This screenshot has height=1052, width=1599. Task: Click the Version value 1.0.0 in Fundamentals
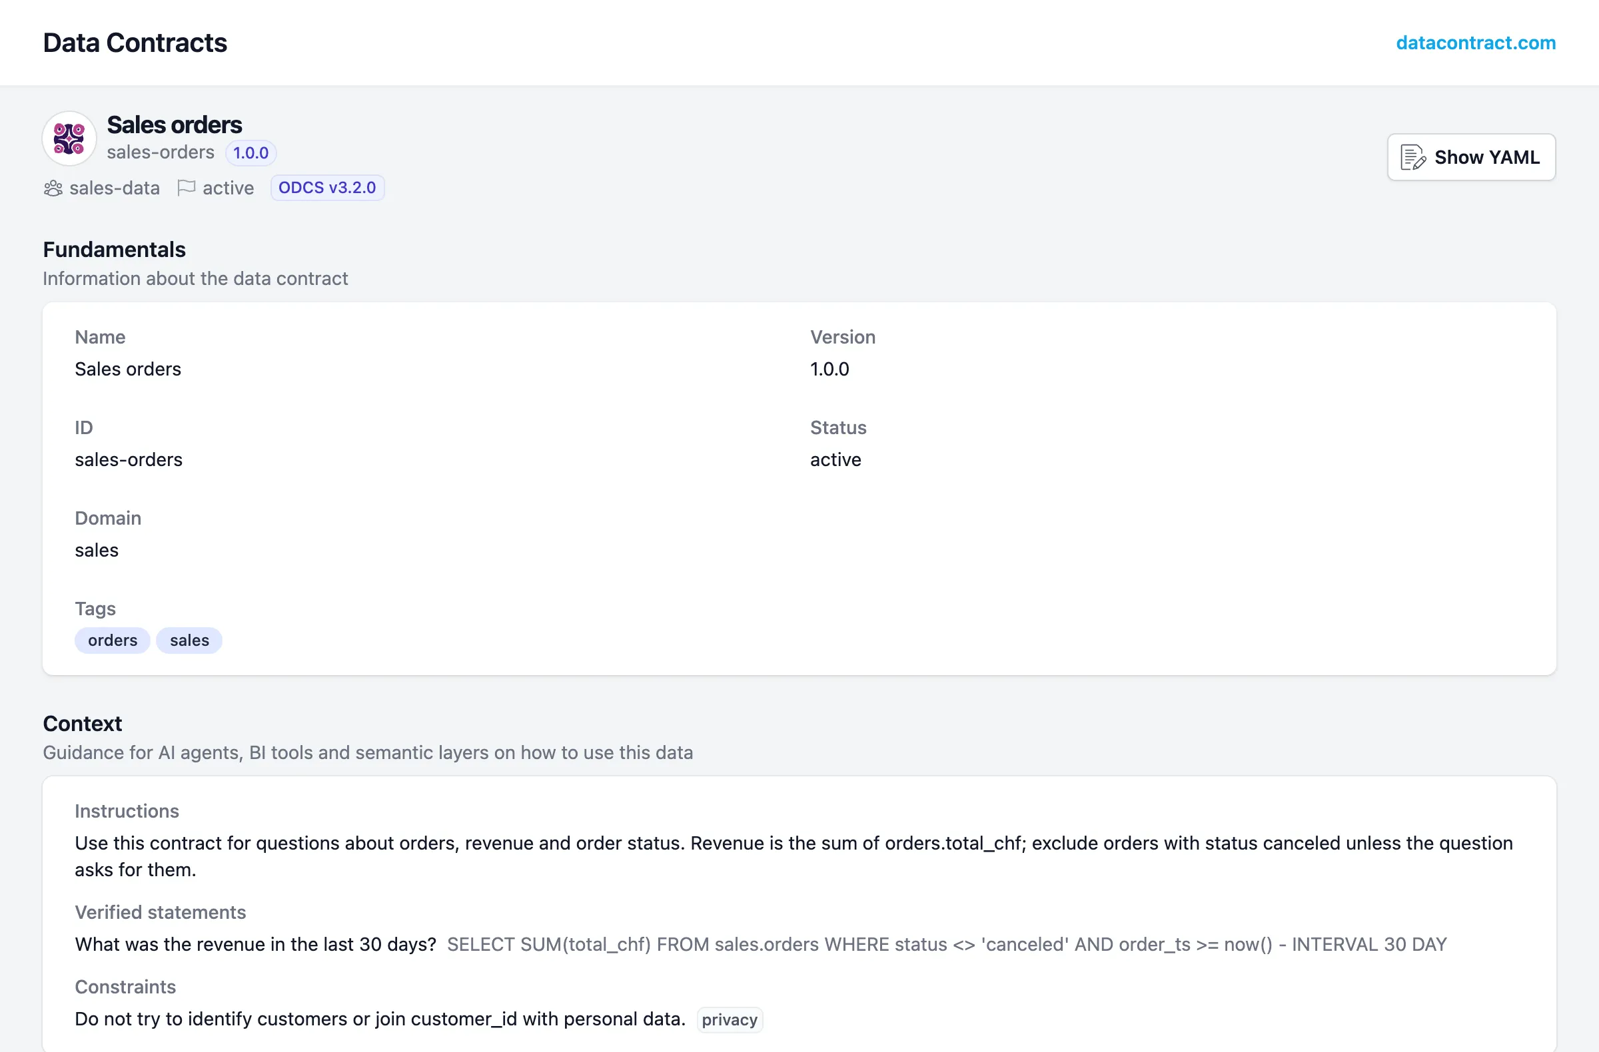tap(829, 369)
